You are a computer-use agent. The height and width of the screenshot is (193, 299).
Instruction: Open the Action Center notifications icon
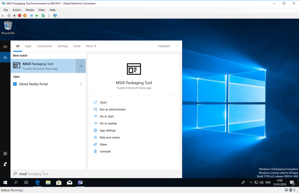[x=292, y=183]
